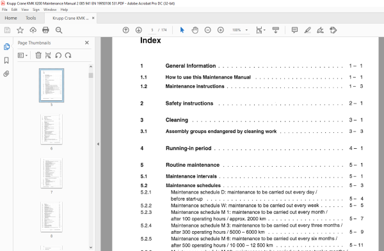Click the Print file icon
This screenshot has width=384, height=251.
(45, 30)
